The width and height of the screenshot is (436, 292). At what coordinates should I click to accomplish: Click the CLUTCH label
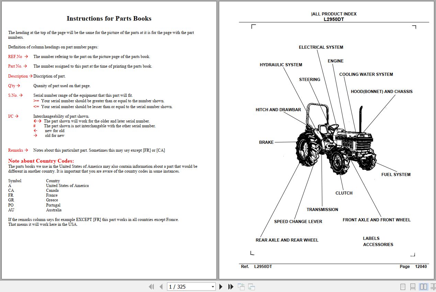[x=344, y=193]
